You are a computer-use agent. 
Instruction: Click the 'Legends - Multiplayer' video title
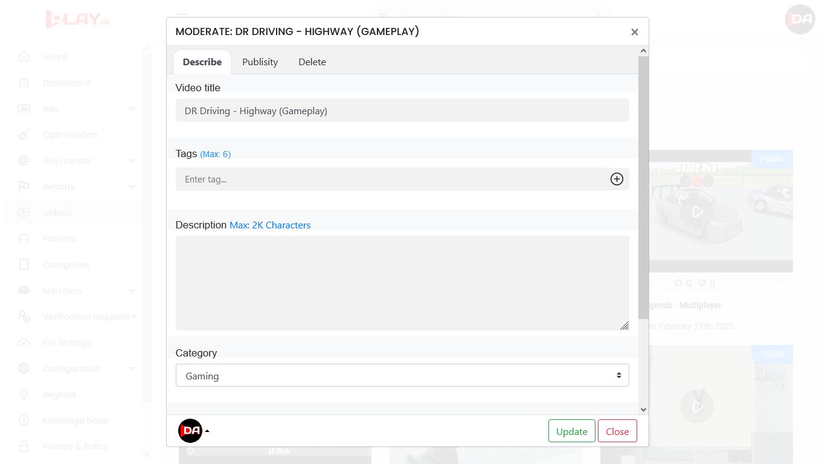pos(685,305)
